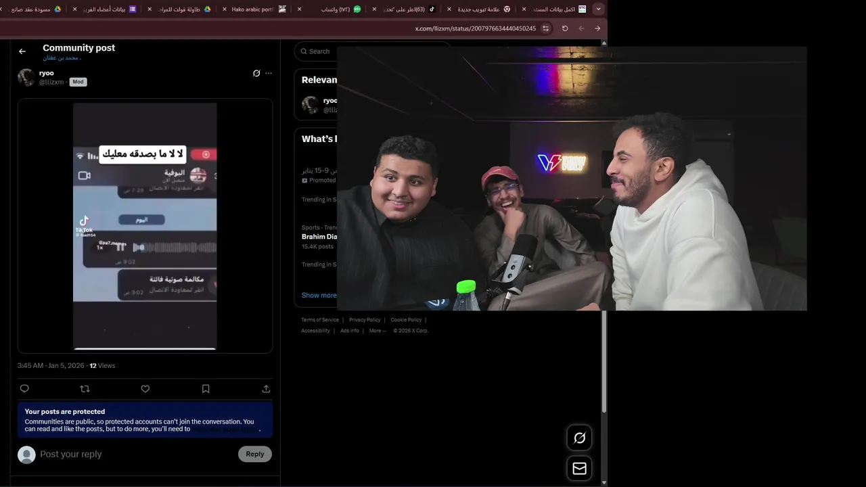Open floating Messages envelope button
The height and width of the screenshot is (487, 866).
(x=579, y=468)
